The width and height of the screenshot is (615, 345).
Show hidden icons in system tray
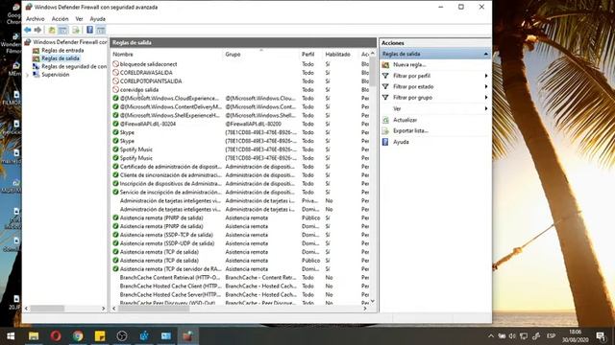point(491,336)
